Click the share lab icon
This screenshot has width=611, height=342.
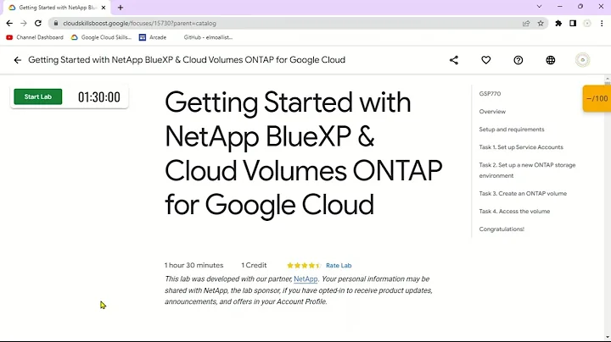tap(453, 60)
